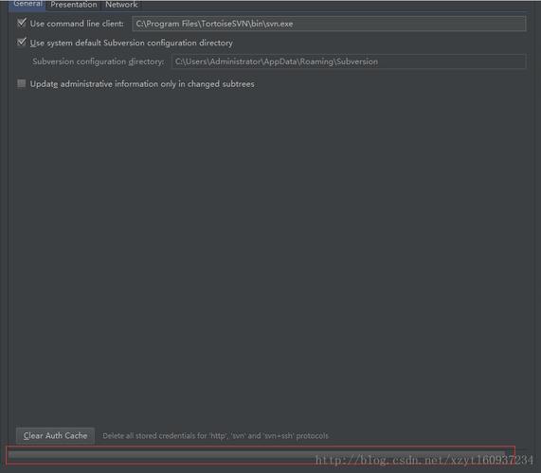Viewport: 541px width, 473px height.
Task: Click the blog.csdn.net watermark URL
Action: tap(424, 460)
